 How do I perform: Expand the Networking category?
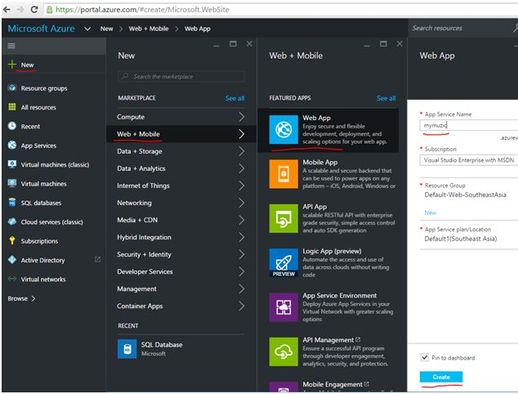click(181, 203)
